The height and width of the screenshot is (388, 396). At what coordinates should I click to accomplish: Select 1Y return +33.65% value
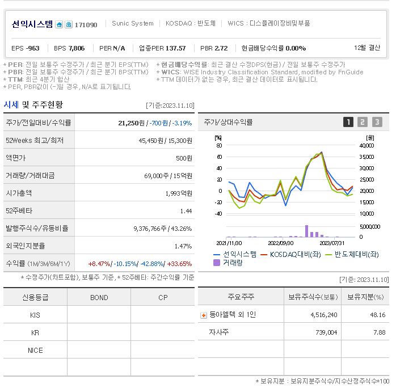pyautogui.click(x=180, y=264)
